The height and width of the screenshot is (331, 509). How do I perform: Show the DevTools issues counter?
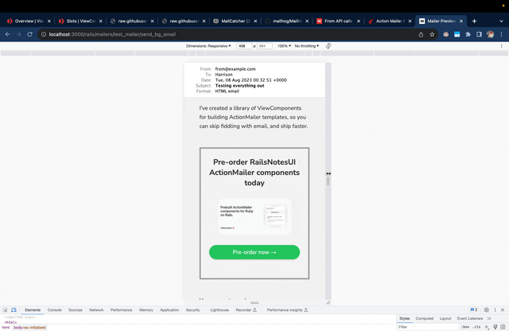pyautogui.click(x=474, y=310)
